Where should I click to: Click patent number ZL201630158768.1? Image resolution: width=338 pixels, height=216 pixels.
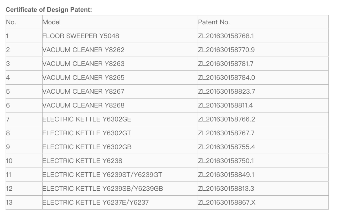pos(226,36)
